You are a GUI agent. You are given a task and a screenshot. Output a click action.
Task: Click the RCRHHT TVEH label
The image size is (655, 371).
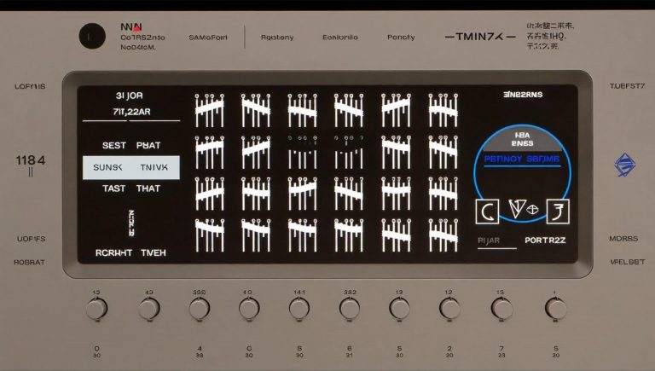pos(130,253)
